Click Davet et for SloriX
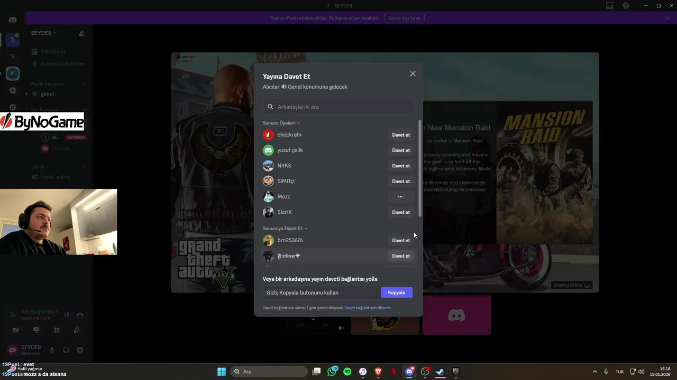 coord(401,212)
